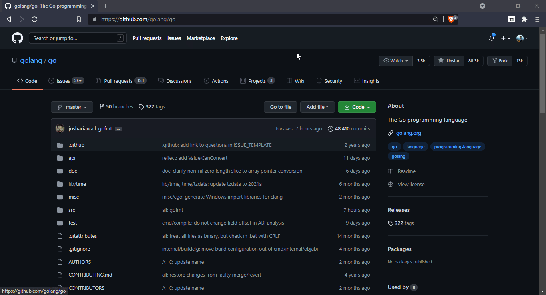
Task: Open the master branch dropdown
Action: point(72,107)
